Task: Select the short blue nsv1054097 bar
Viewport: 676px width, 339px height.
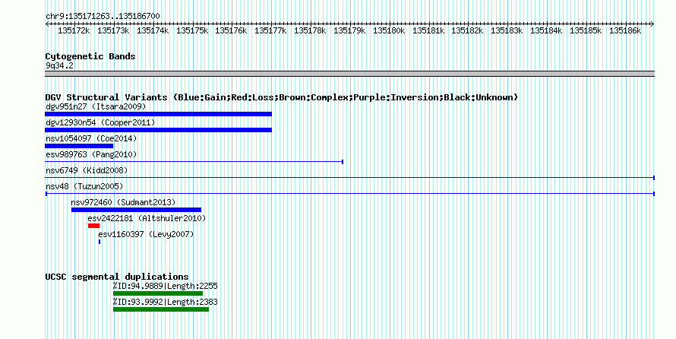Action: 79,146
